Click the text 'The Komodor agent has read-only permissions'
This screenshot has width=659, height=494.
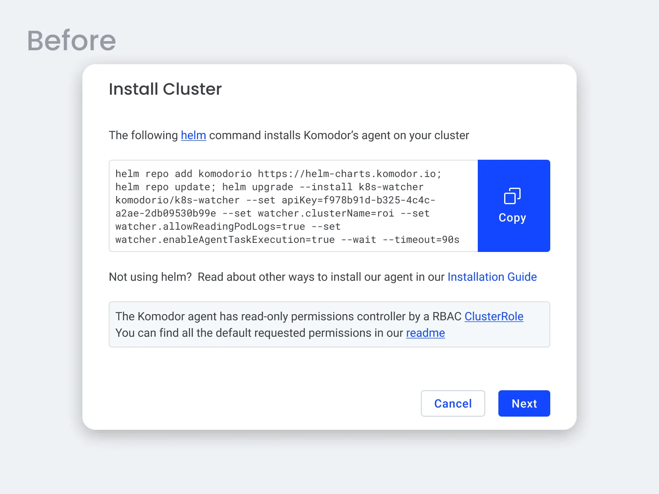point(235,317)
